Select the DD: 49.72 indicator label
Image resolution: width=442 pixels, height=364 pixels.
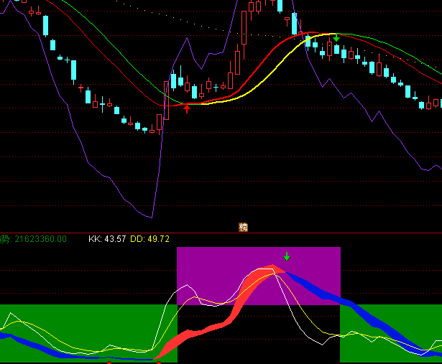point(149,239)
